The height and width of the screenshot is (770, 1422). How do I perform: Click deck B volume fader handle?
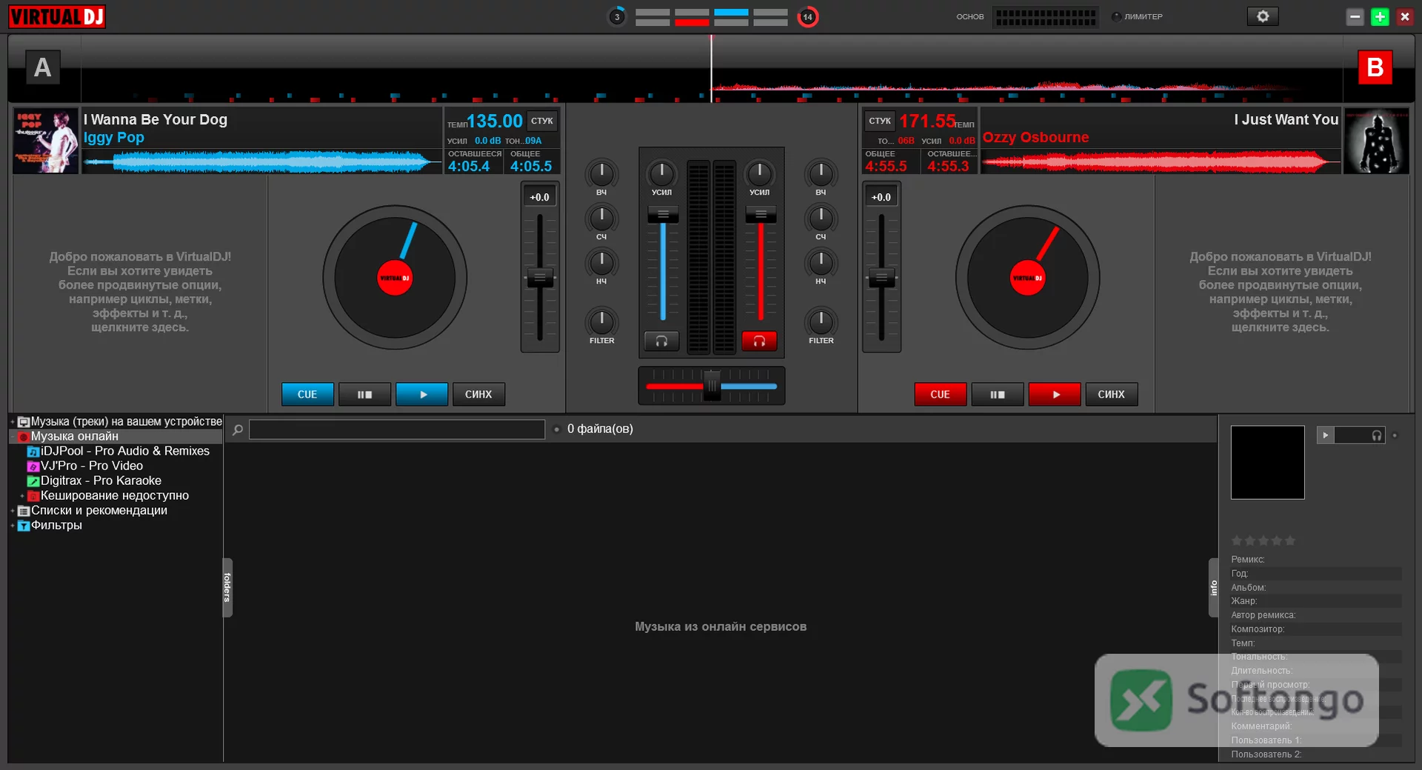click(761, 215)
